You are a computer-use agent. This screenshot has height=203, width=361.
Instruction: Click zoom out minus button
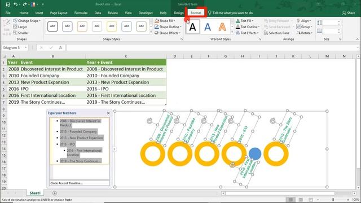coord(318,200)
